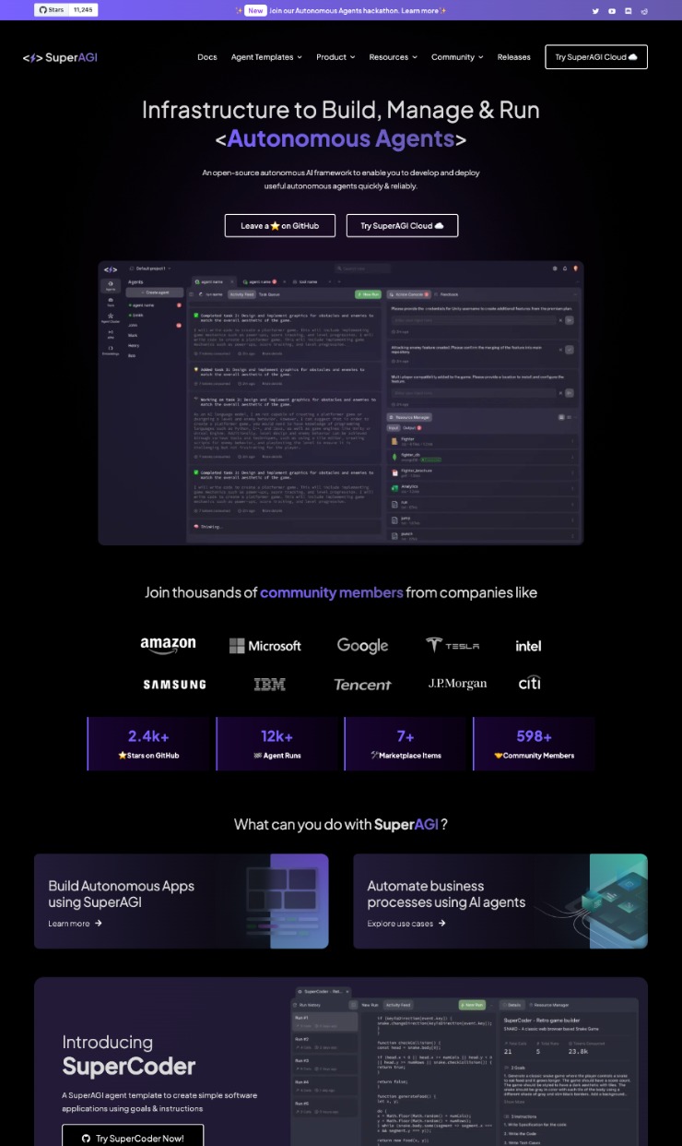Expand the Product dropdown
The image size is (682, 1146).
(x=335, y=57)
